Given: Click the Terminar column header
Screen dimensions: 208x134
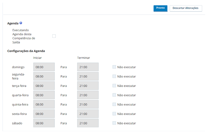Looking at the screenshot, I should (84, 58).
